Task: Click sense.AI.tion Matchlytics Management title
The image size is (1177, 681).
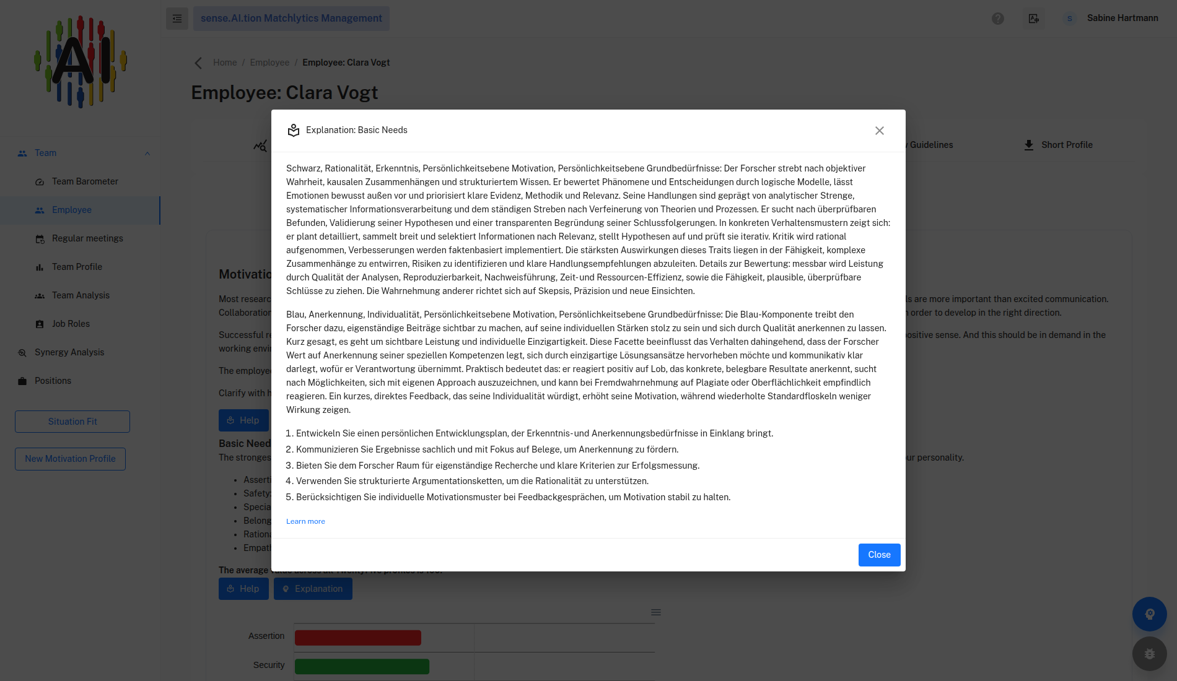Action: coord(291,19)
